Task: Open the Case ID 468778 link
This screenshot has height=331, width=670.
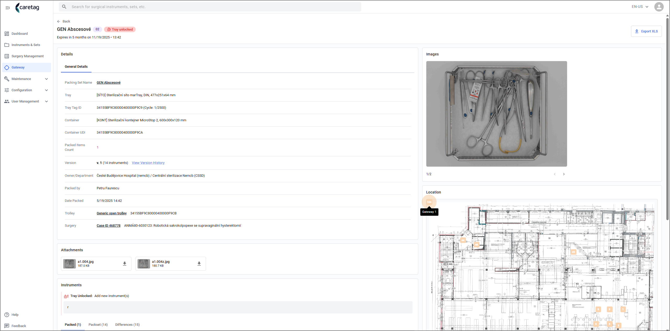Action: pos(108,225)
